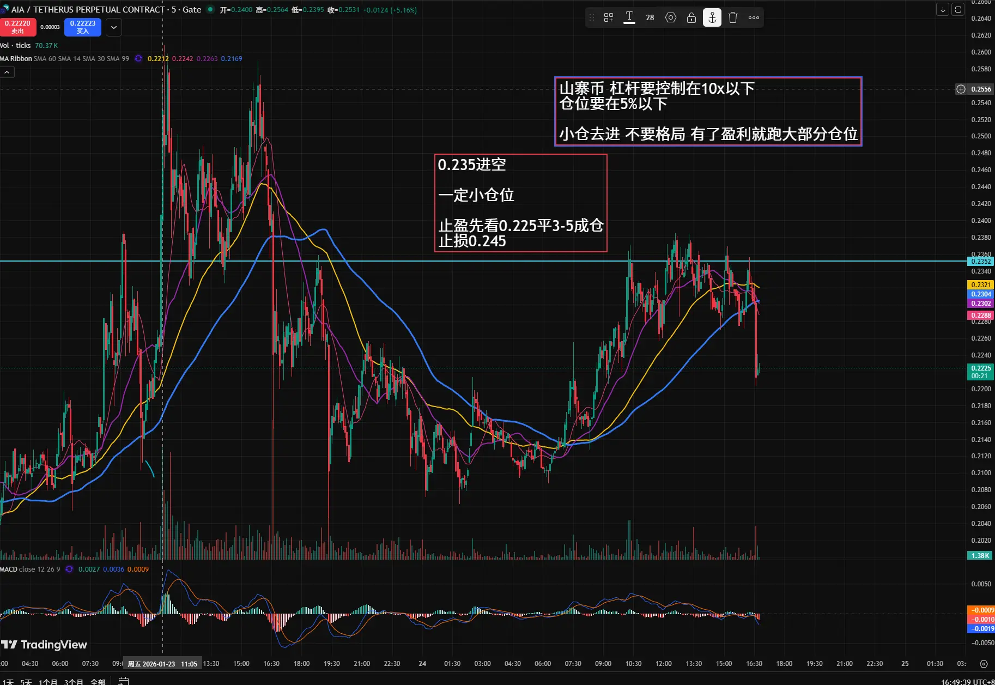Select the 1天 time range

8,681
